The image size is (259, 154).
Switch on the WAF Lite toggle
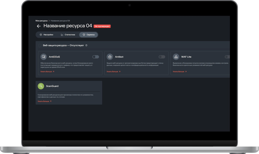point(227,57)
